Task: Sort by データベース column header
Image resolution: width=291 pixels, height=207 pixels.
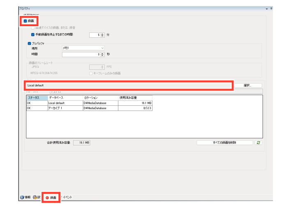Action: click(65, 98)
